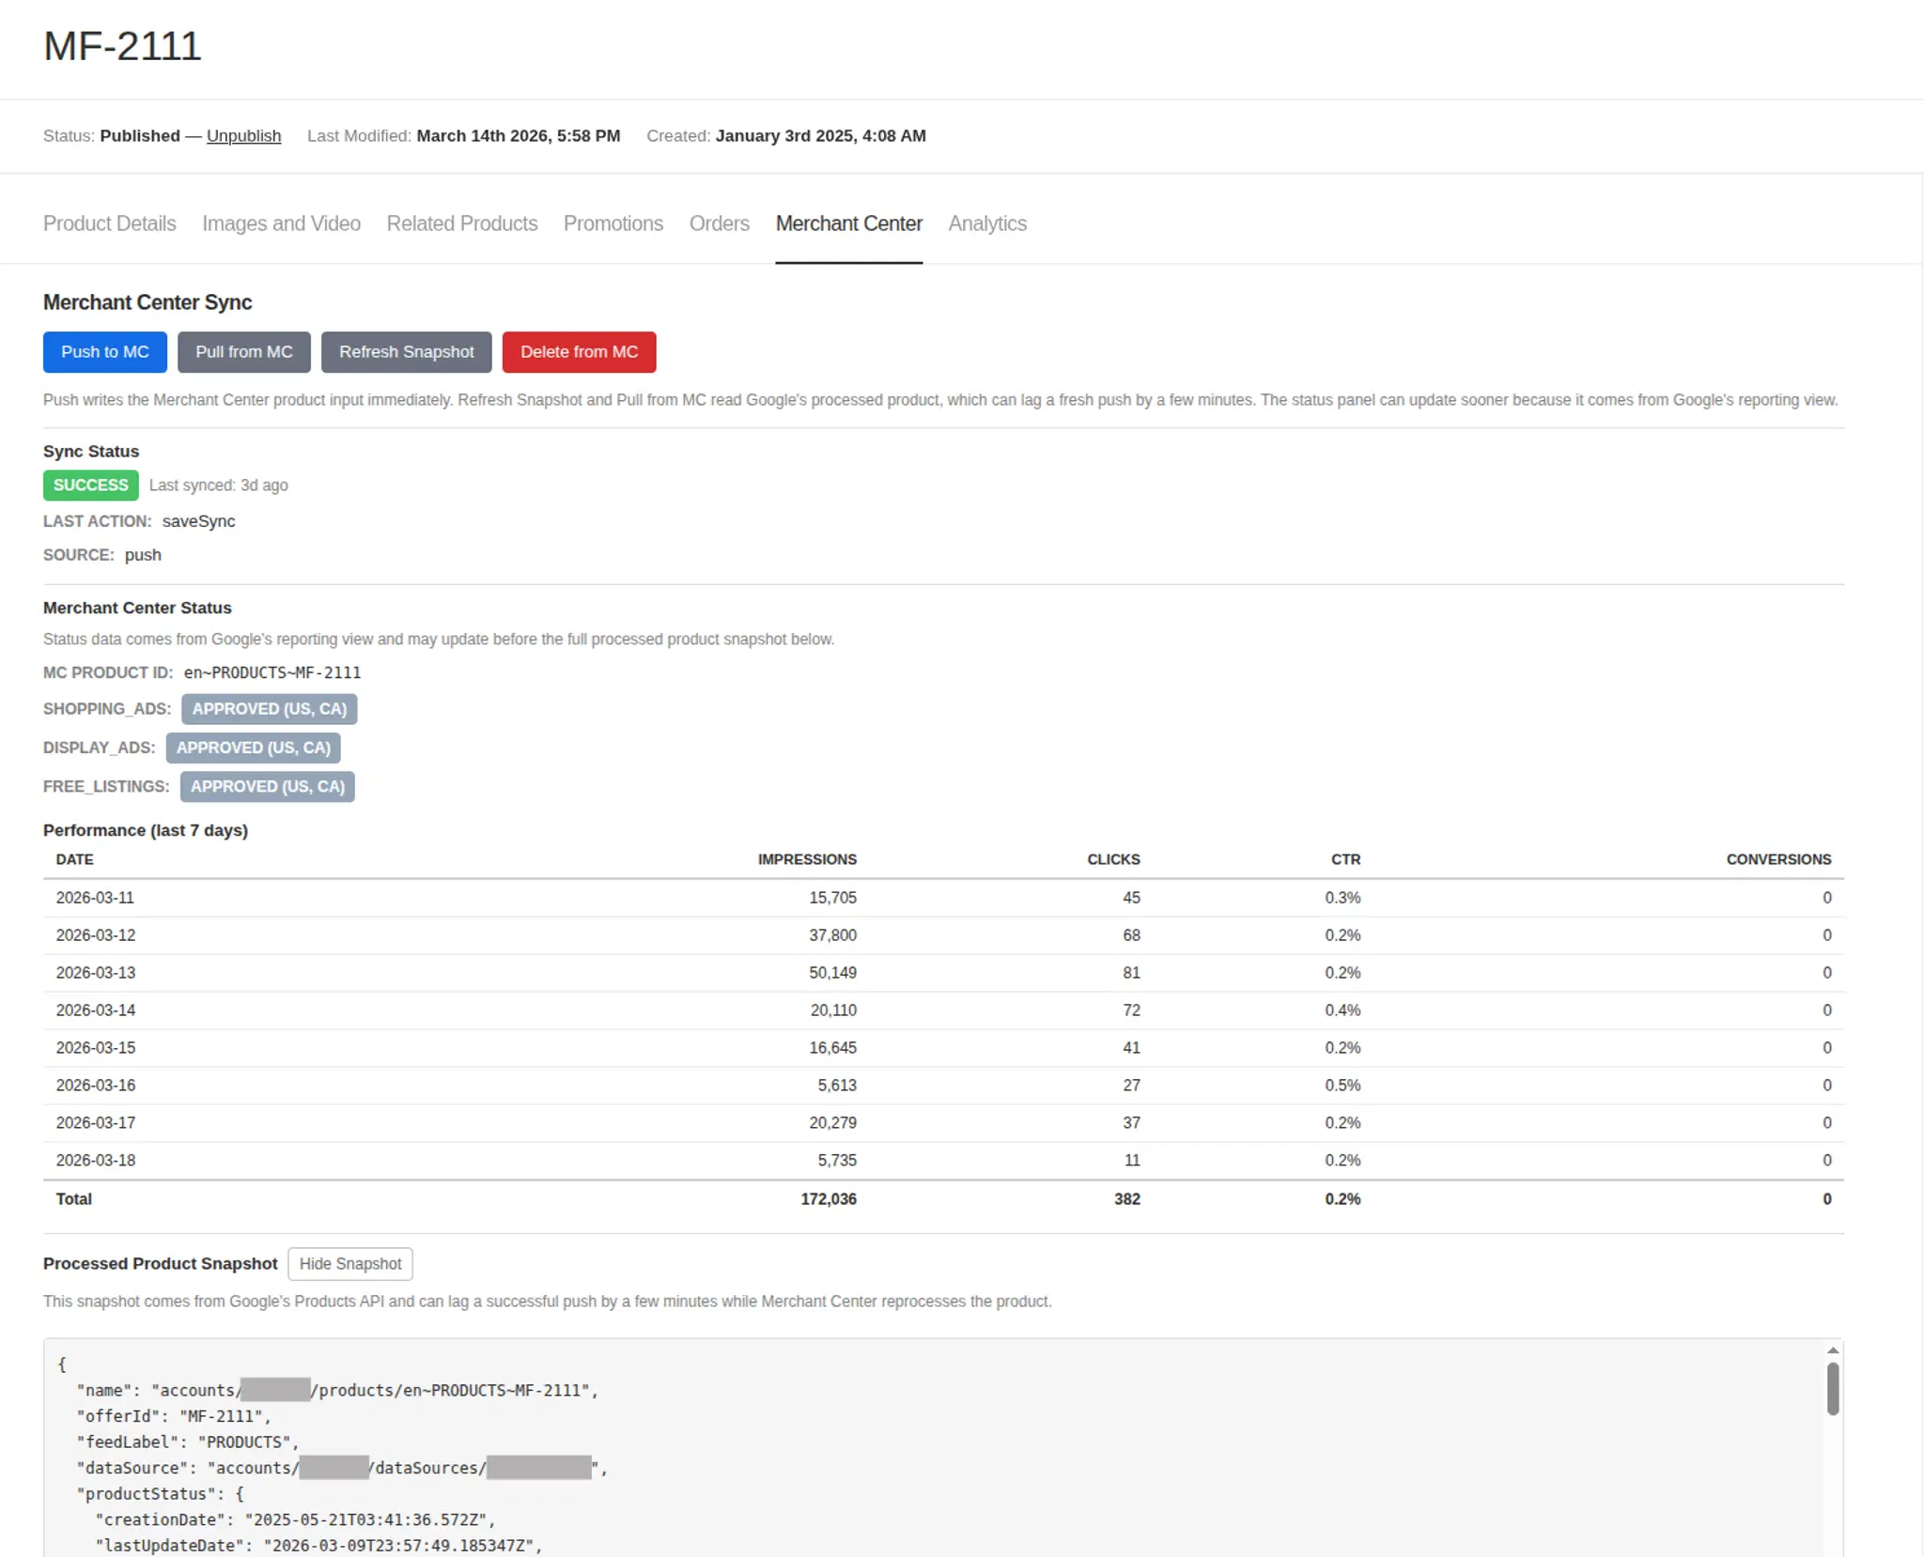Open the Analytics tab
Viewport: 1924px width, 1557px height.
click(x=987, y=224)
